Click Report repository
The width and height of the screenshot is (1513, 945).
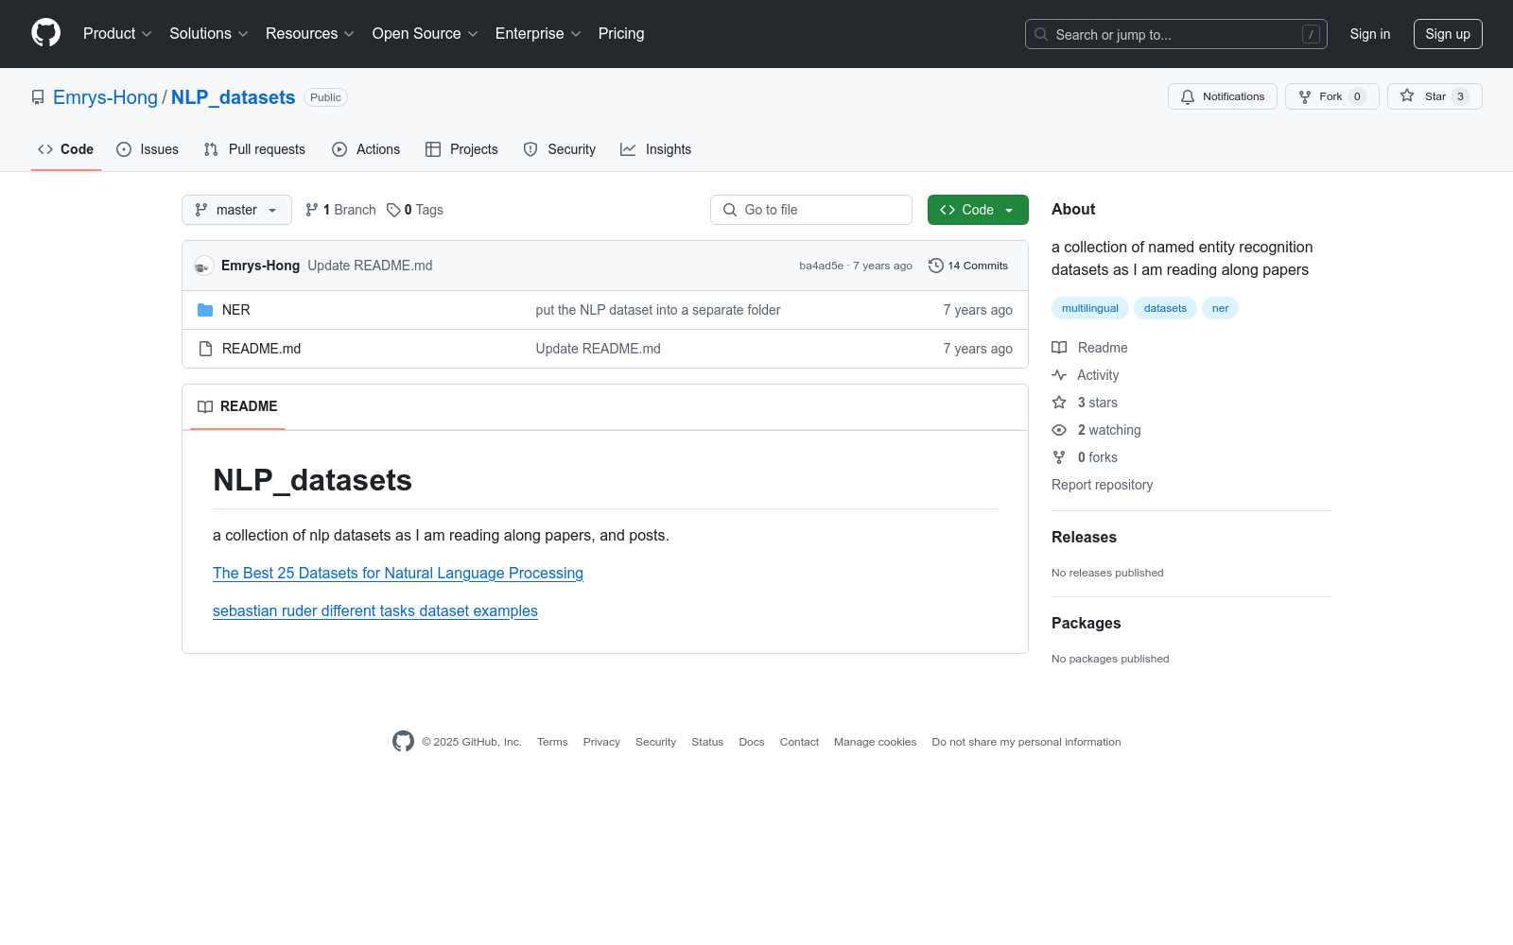1103,485
